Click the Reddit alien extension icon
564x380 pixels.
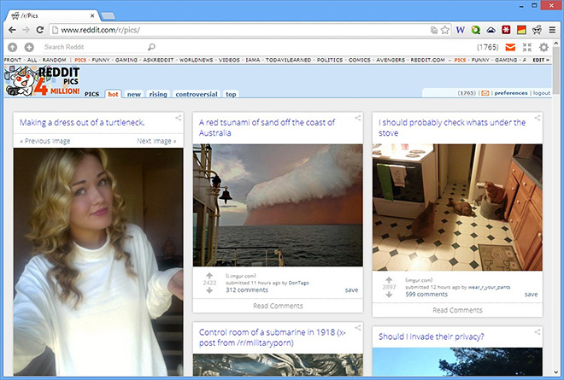point(537,30)
